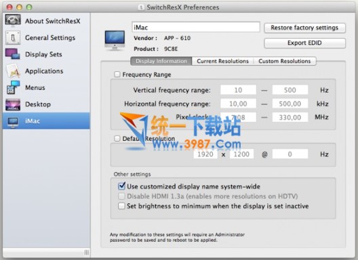
Task: Switch to the Custom Resolutions tab
Action: [x=285, y=61]
